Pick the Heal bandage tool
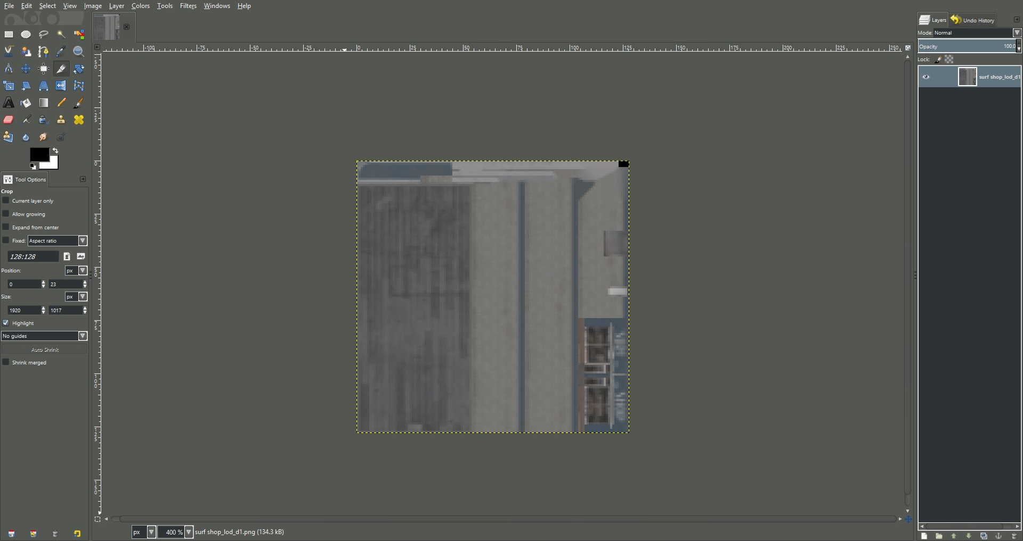This screenshot has width=1023, height=541. coord(79,120)
